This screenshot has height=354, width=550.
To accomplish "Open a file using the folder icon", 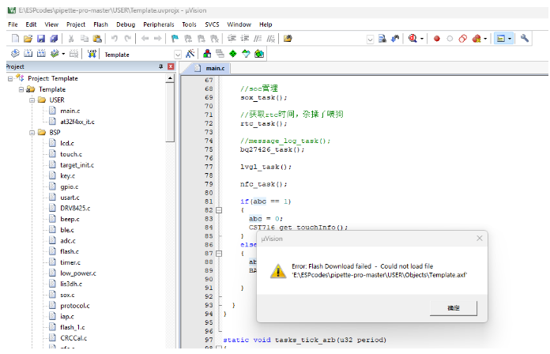I will (28, 39).
